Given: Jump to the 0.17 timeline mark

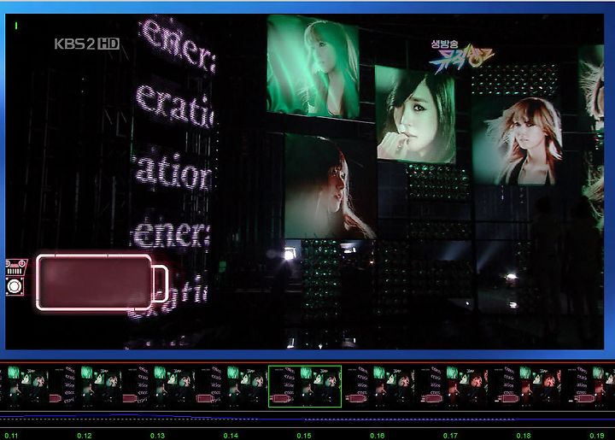Looking at the screenshot, I should 451,435.
